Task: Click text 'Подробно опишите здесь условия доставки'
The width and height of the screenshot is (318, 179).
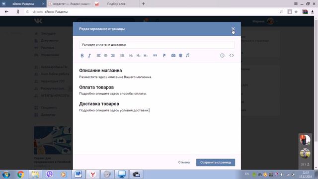Action: 114,110
